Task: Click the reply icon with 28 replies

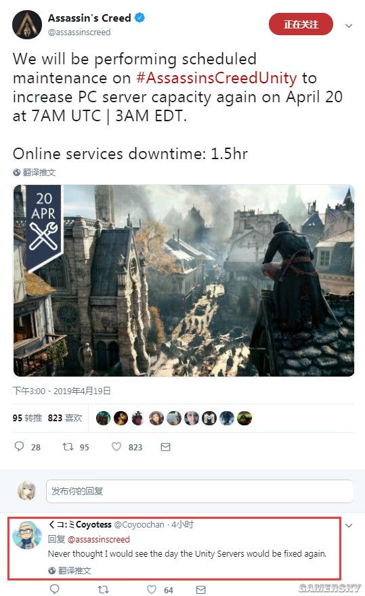Action: coord(19,446)
